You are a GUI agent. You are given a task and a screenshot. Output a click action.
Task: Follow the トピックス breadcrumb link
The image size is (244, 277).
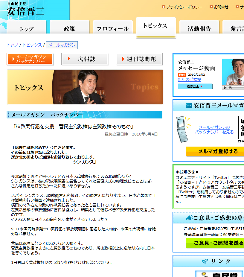pyautogui.click(x=32, y=45)
